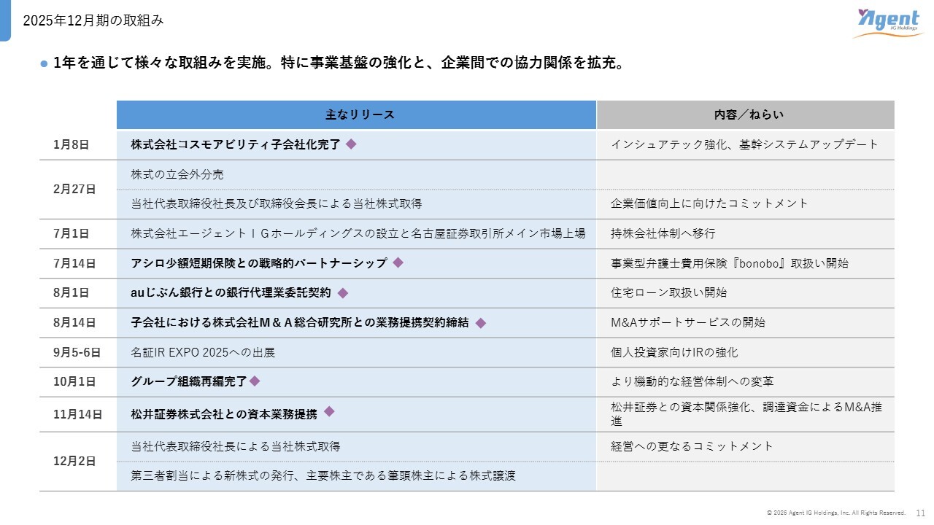This screenshot has width=934, height=525.
Task: Click the blue bullet before the headline
Action: 44,64
